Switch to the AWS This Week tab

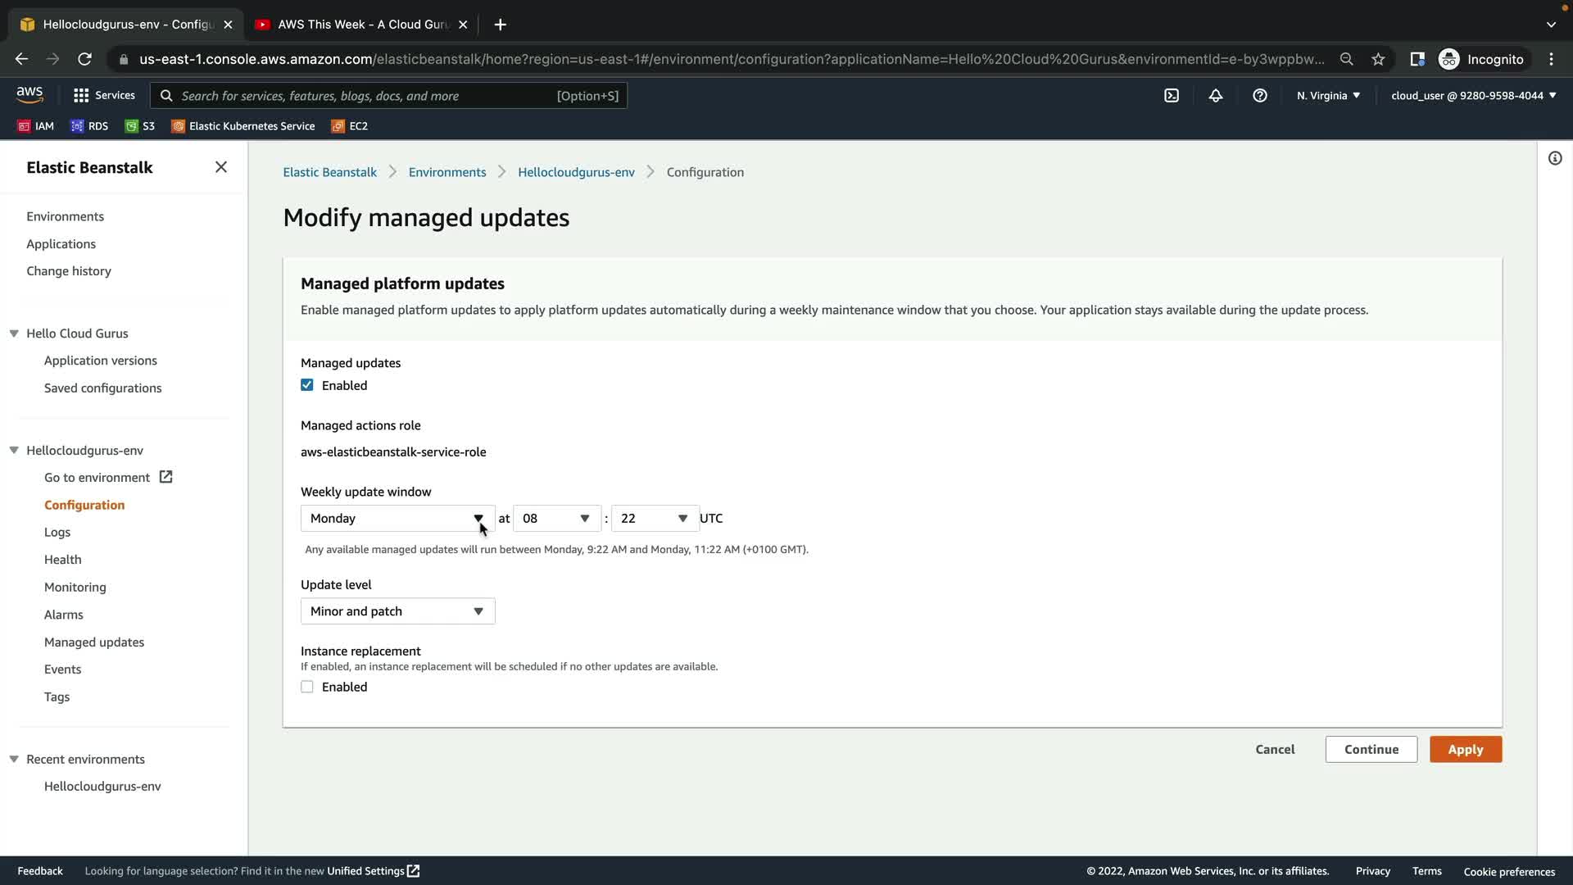click(360, 25)
